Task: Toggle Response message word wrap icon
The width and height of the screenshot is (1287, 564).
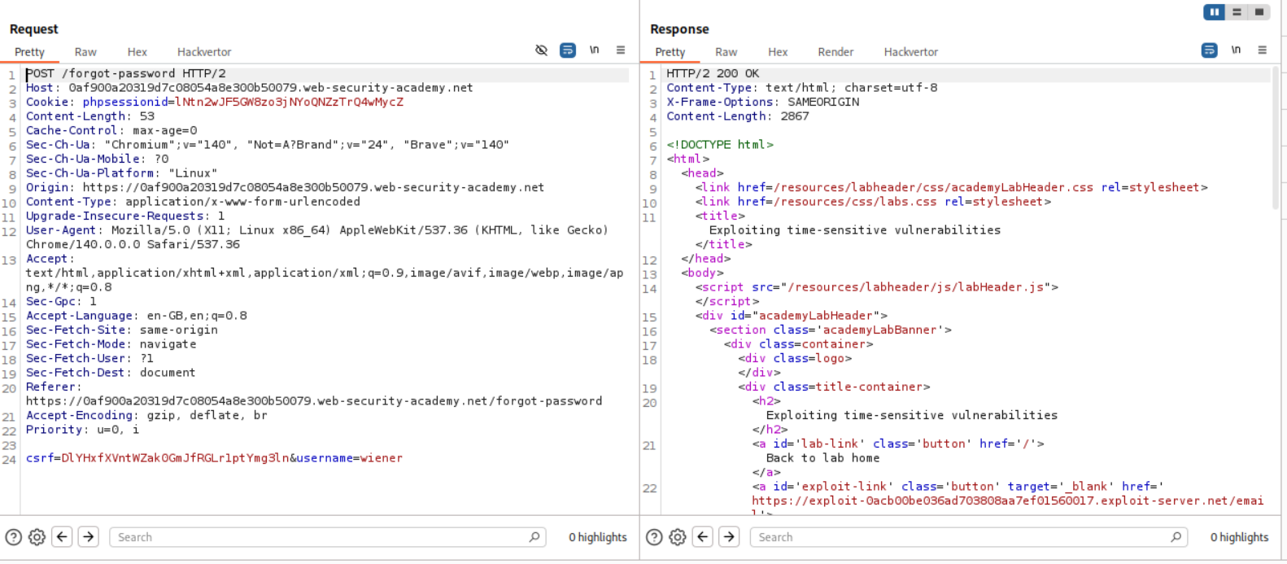Action: coord(1210,50)
